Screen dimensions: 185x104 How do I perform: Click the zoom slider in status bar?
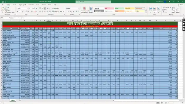[174, 103]
